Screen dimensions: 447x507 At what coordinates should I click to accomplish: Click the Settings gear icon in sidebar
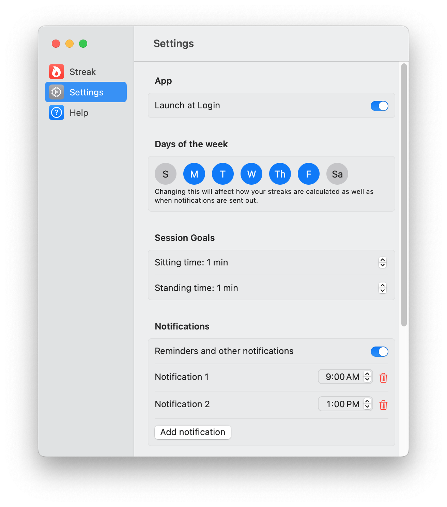[x=56, y=92]
